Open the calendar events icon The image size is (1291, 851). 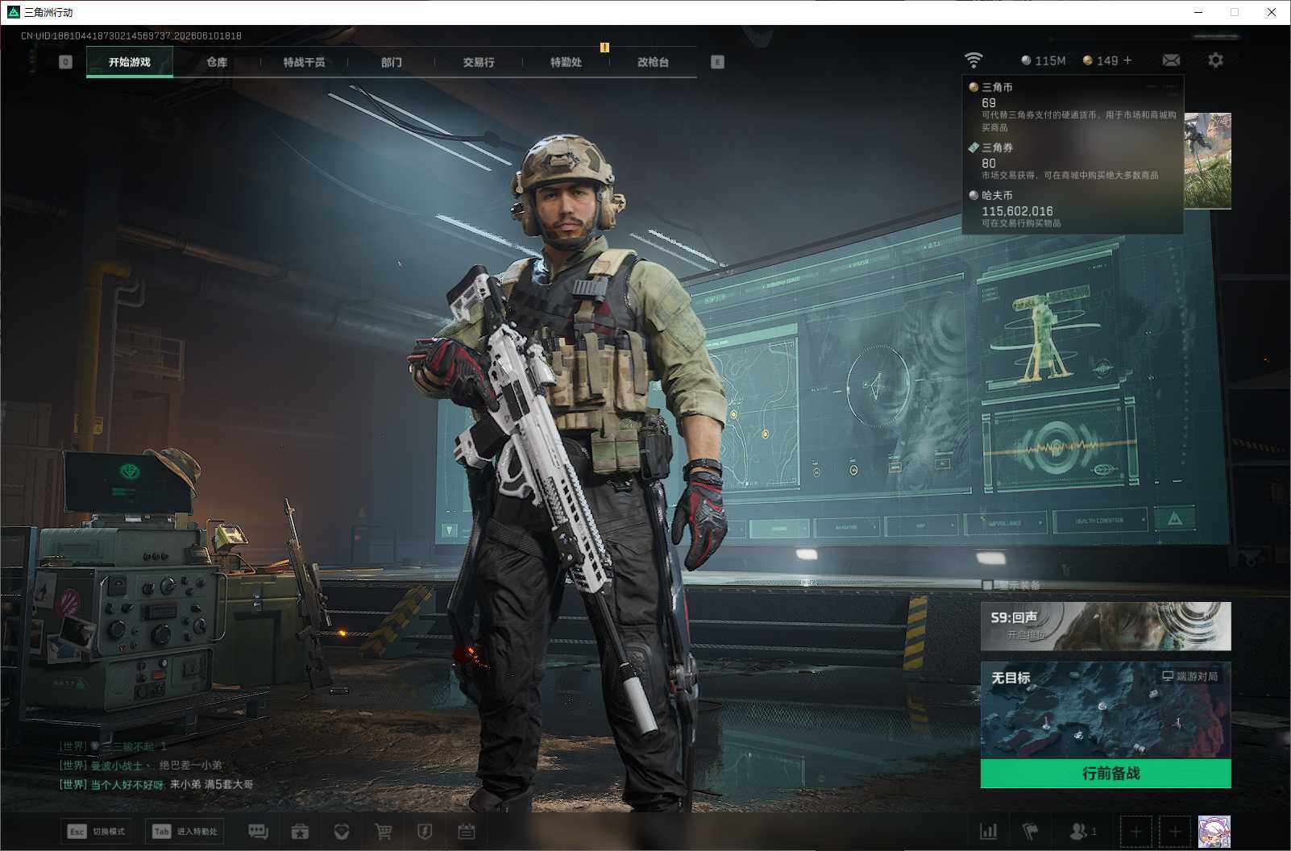point(467,832)
